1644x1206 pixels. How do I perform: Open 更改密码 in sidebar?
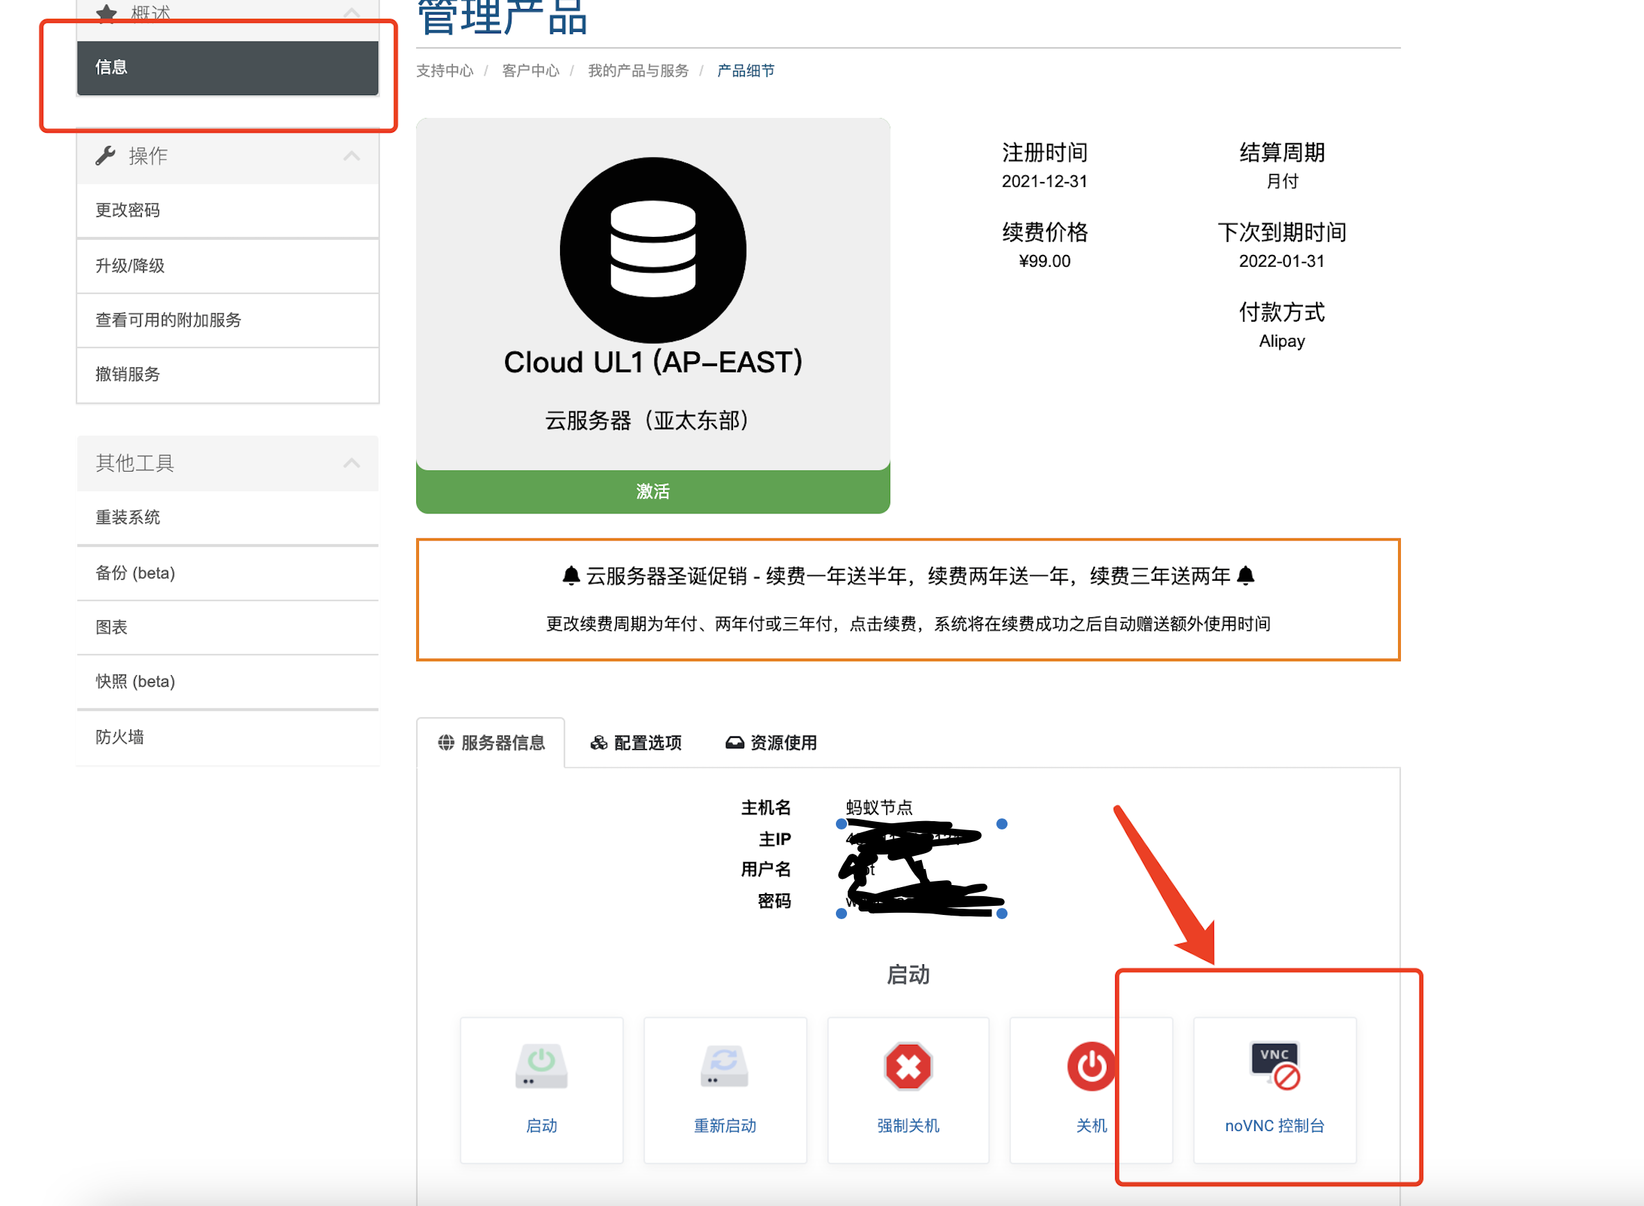tap(228, 210)
